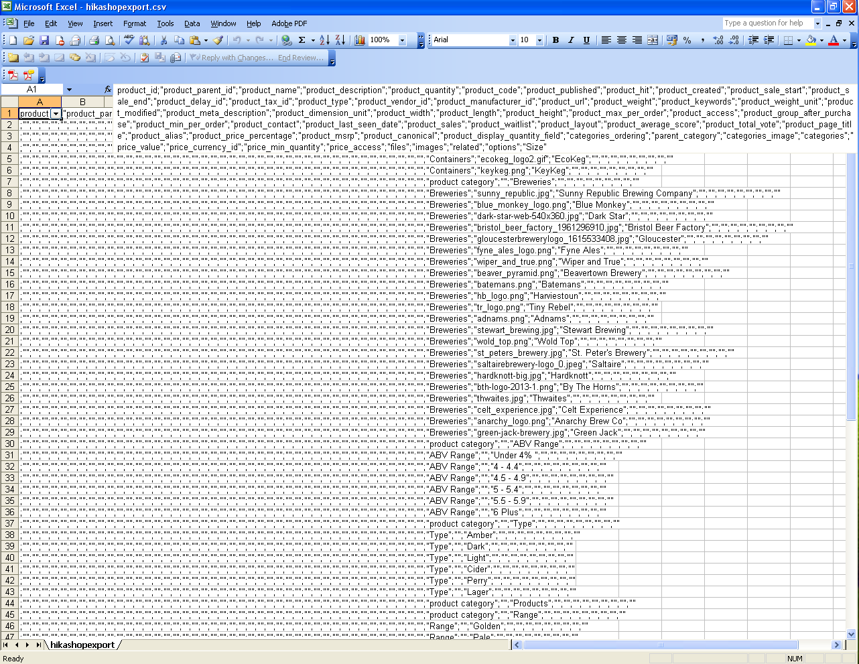Toggle italic formatting
This screenshot has width=859, height=664.
point(571,40)
